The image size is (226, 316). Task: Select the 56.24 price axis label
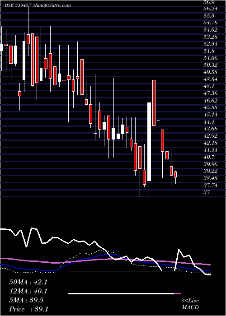211,9
